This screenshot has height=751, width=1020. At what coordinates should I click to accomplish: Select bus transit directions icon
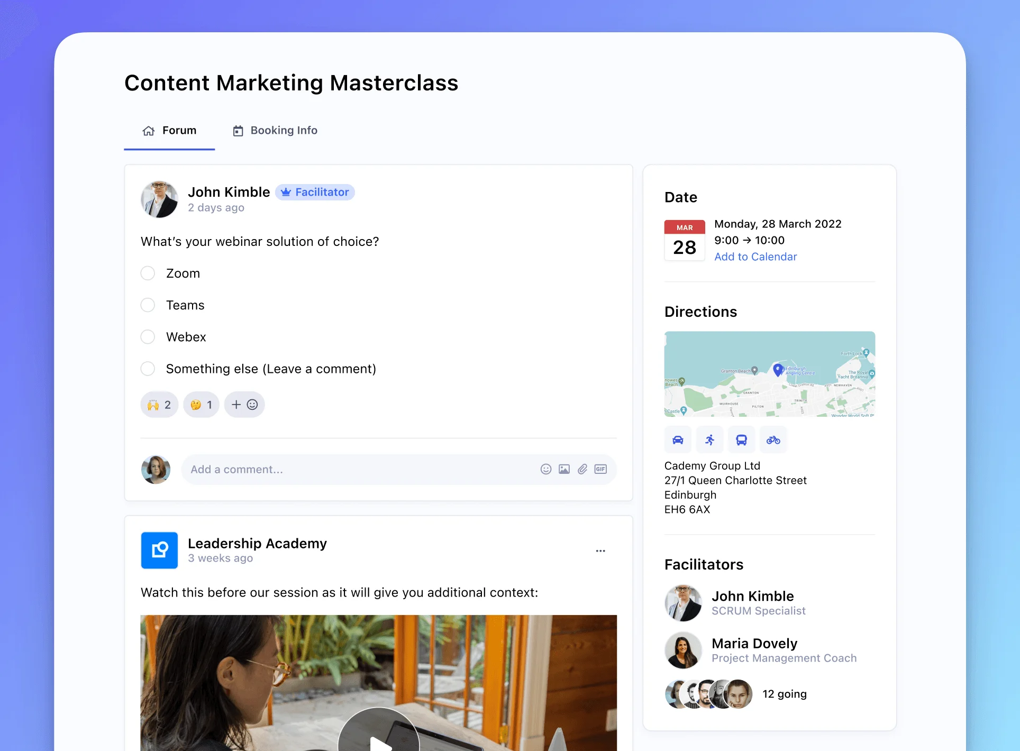(741, 439)
